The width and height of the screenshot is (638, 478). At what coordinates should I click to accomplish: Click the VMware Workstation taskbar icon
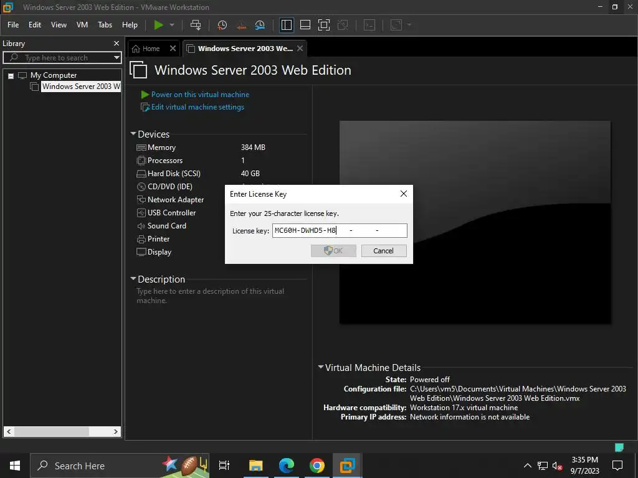tap(347, 466)
